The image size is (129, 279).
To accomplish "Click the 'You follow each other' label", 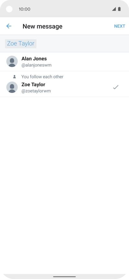I will (x=42, y=77).
